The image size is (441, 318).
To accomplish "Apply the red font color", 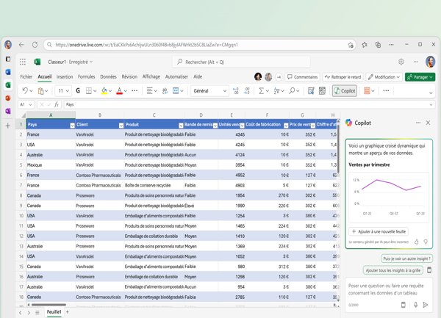I will pyautogui.click(x=119, y=91).
